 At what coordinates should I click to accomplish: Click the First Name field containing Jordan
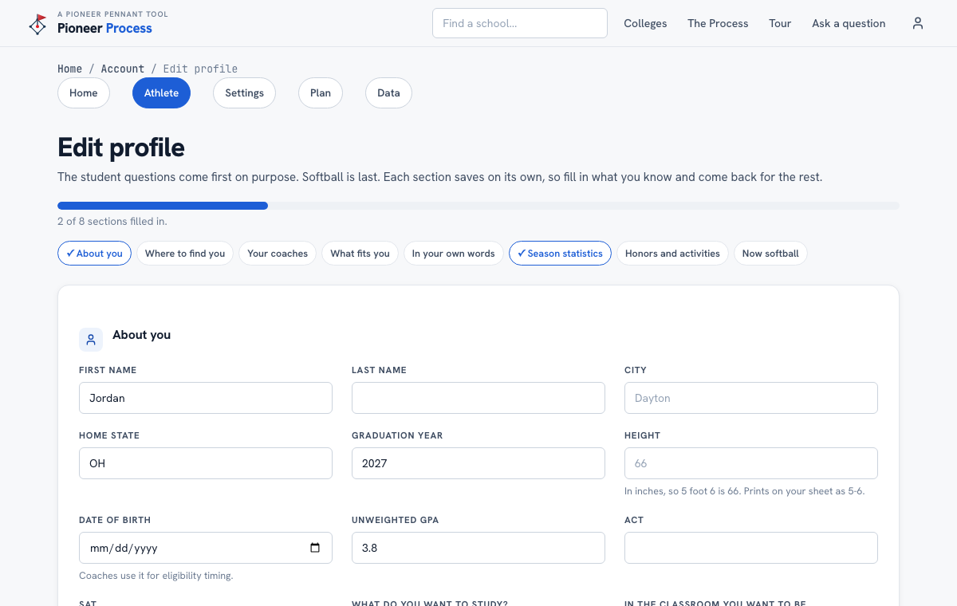click(x=206, y=398)
